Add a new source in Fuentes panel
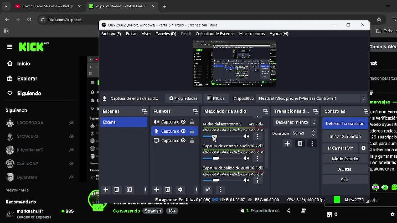This screenshot has width=397, height=223. point(157,190)
